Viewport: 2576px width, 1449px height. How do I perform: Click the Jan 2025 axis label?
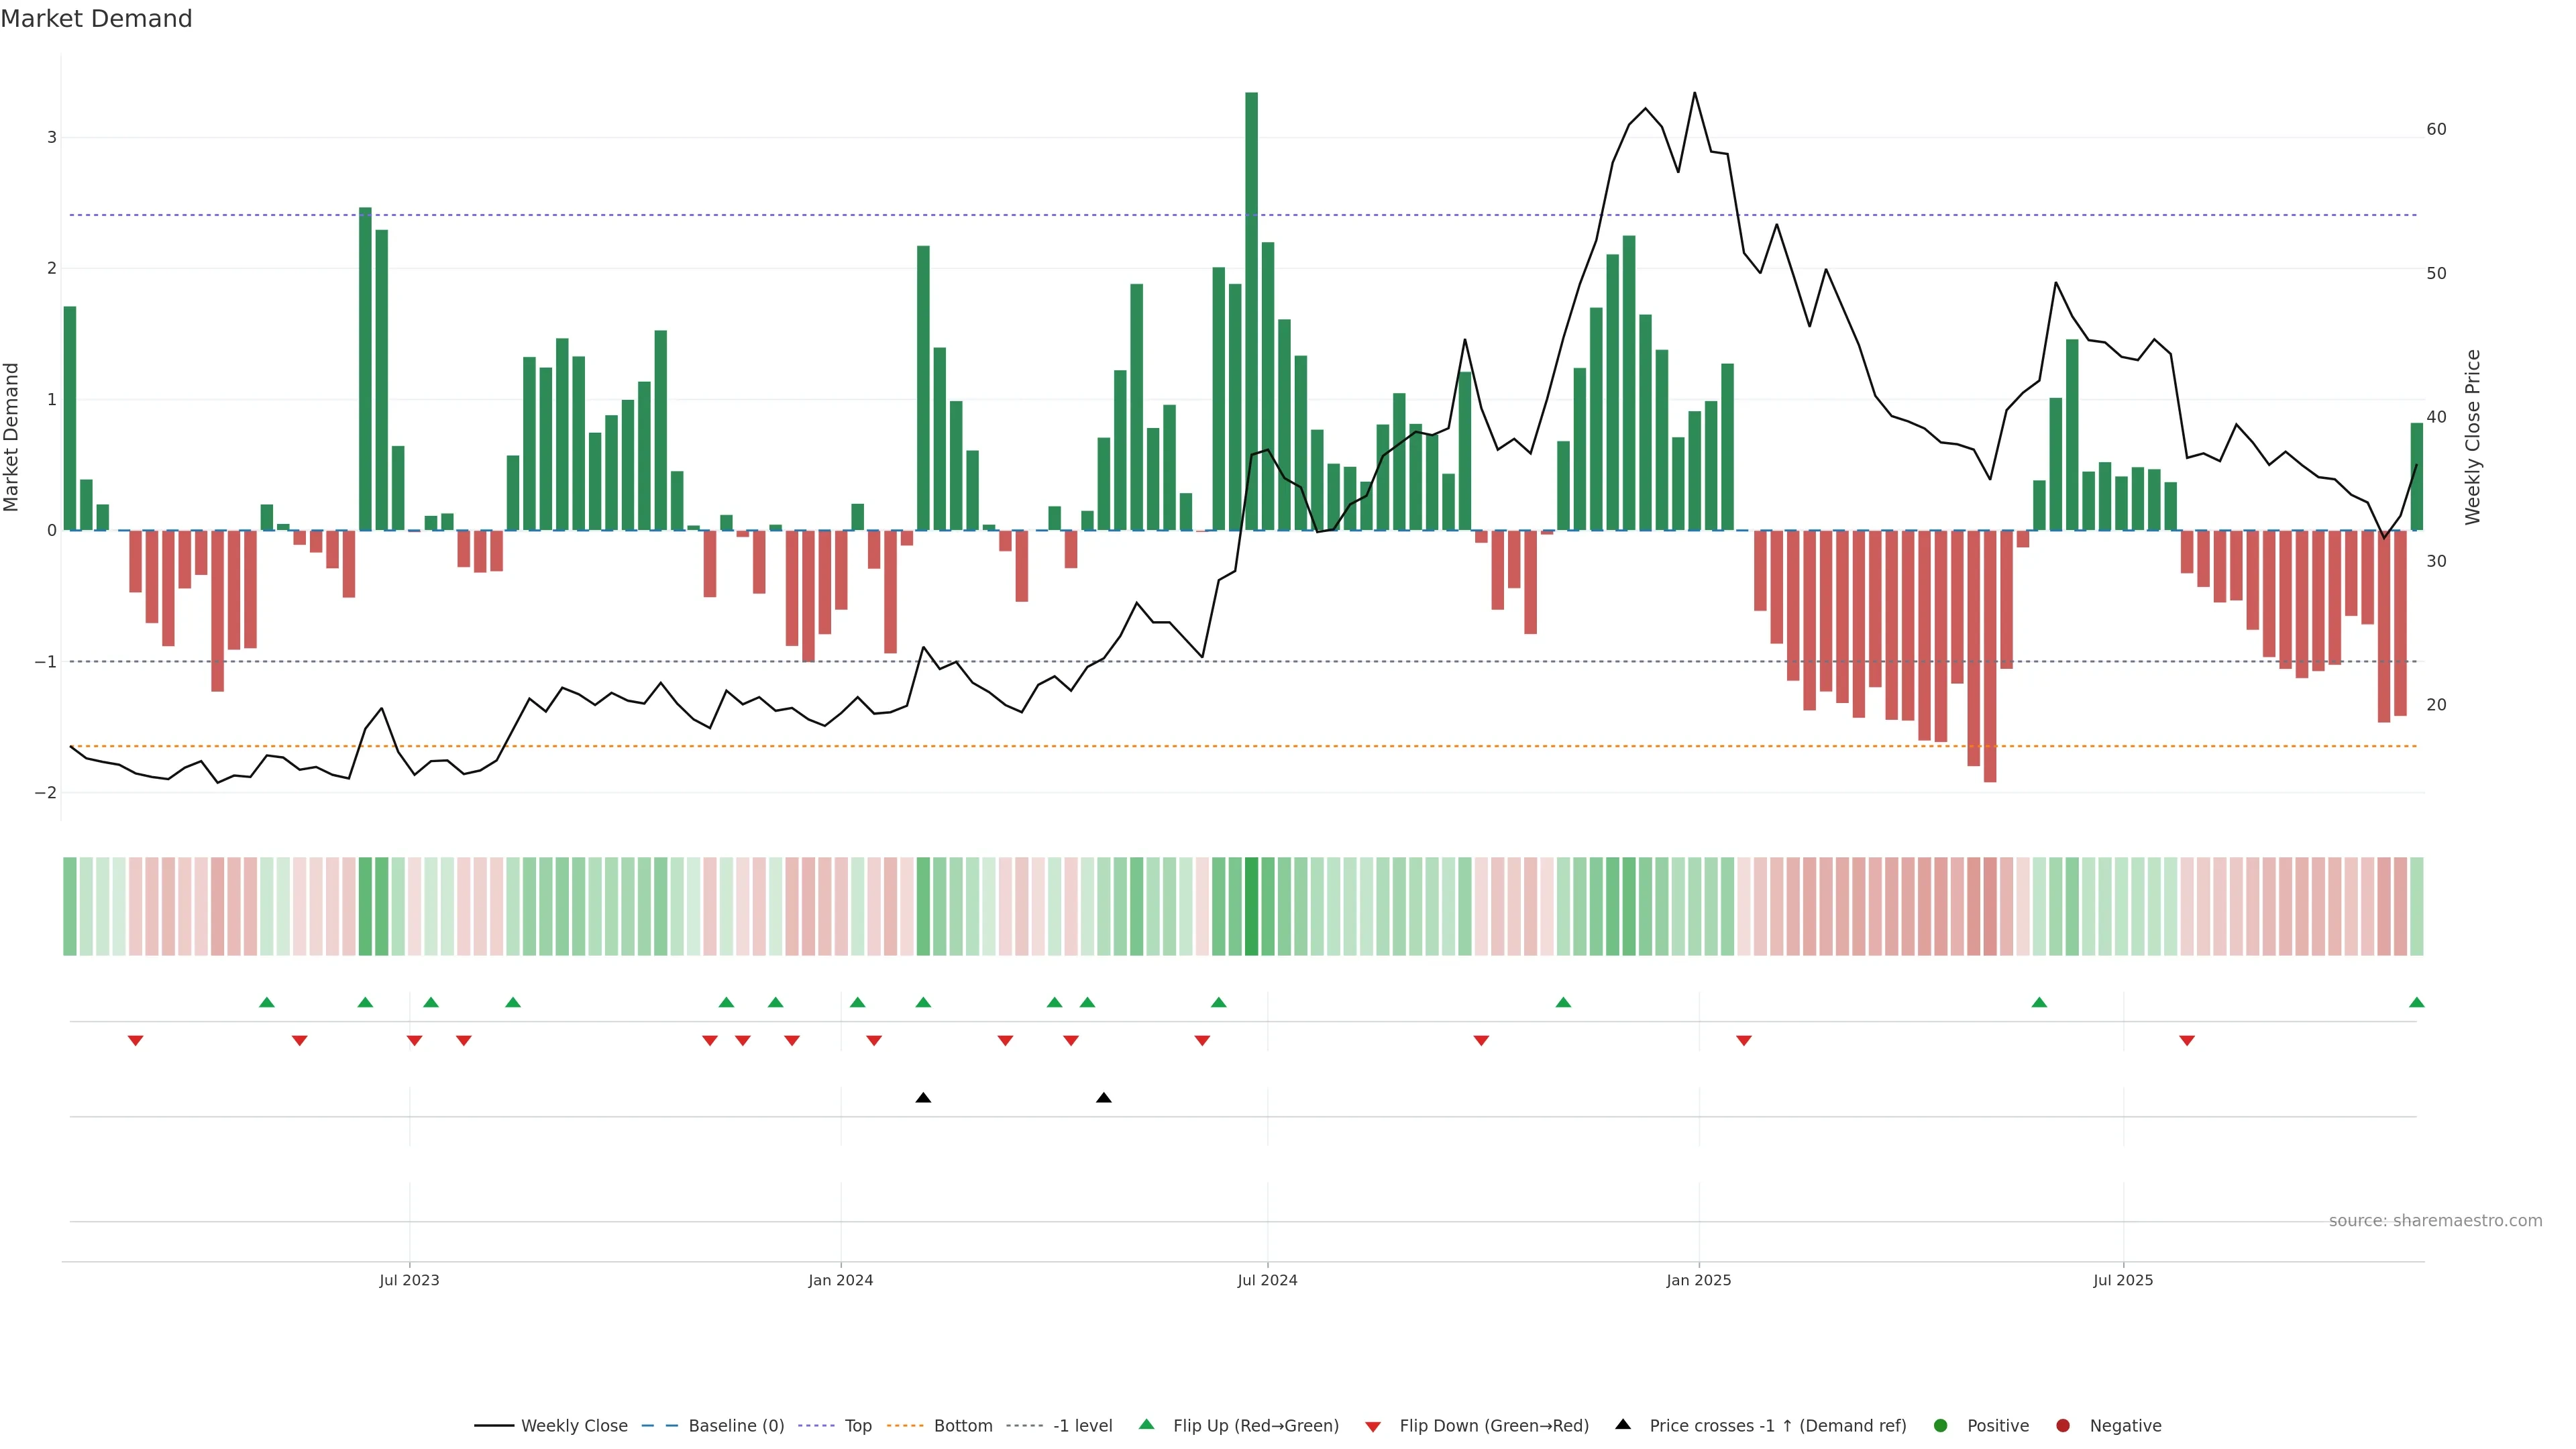[1698, 1280]
